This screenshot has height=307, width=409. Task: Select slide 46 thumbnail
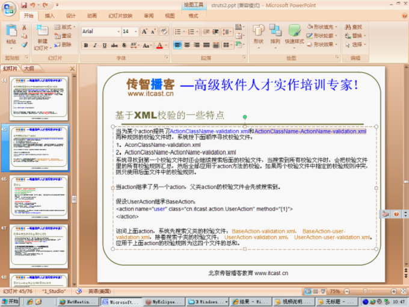39,197
